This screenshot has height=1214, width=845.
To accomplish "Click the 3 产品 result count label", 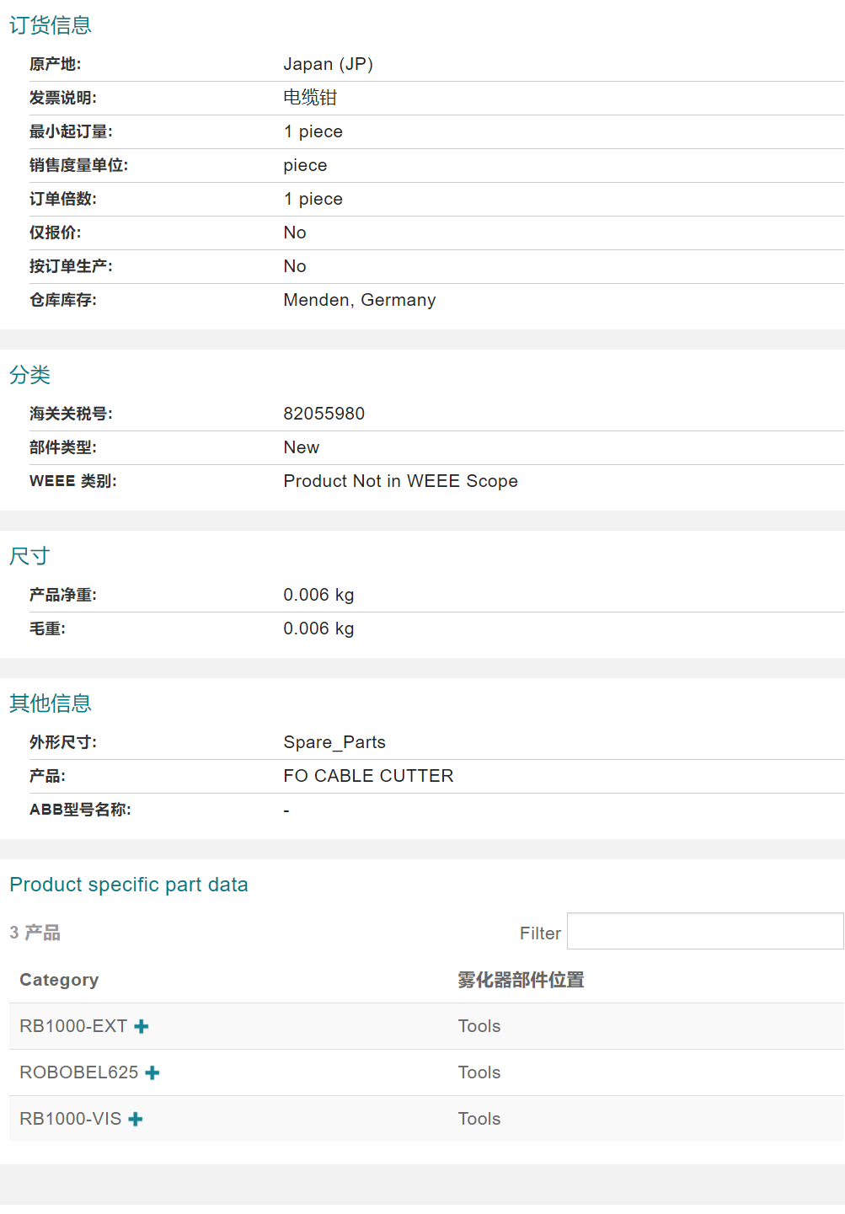I will point(35,933).
